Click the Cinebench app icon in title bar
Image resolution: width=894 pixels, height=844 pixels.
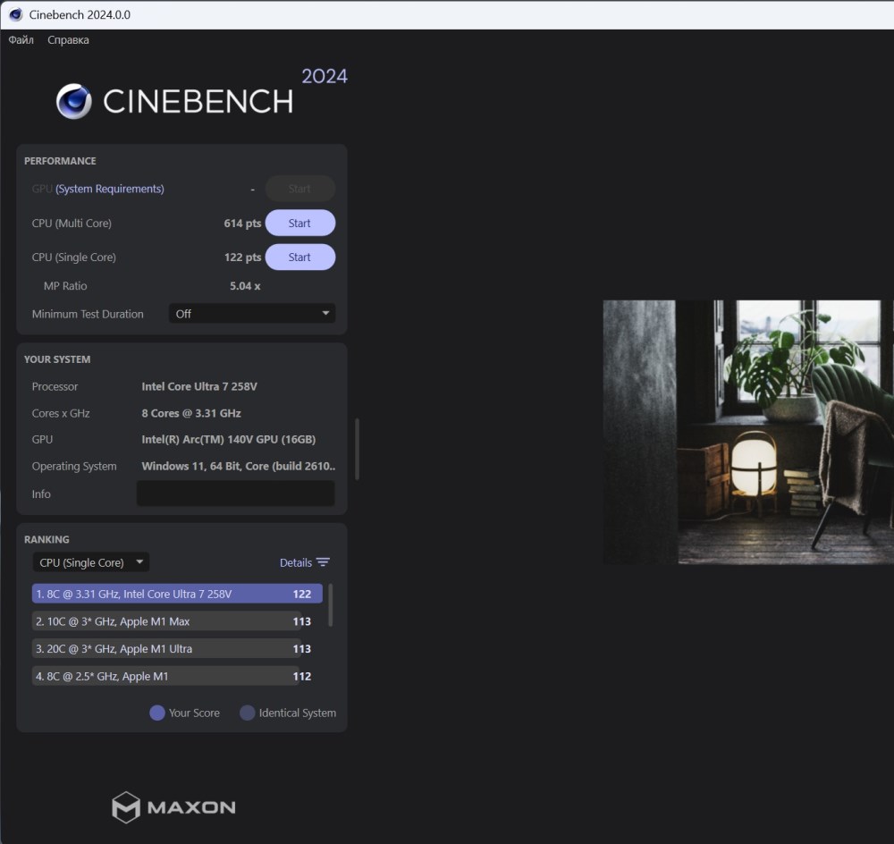[x=15, y=14]
